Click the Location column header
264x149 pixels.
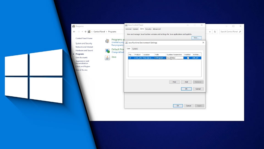[x=148, y=55]
